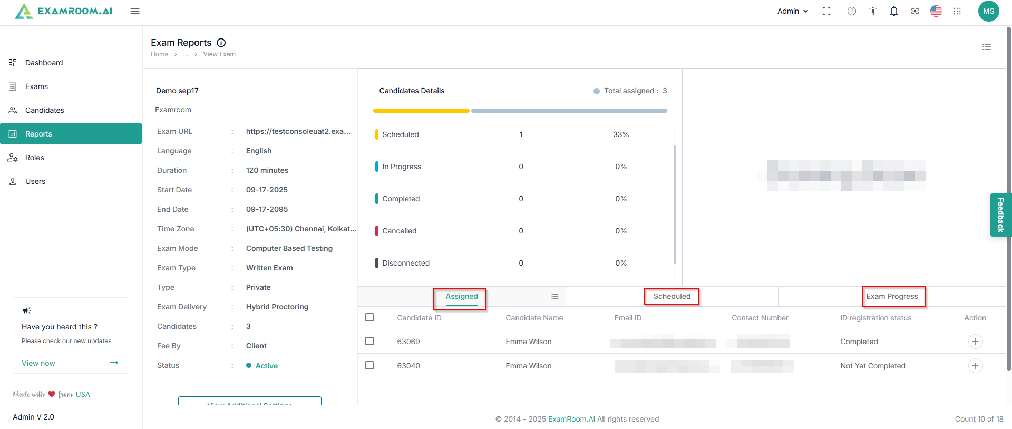The height and width of the screenshot is (429, 1012).
Task: Check the box for candidate 63040
Action: coord(369,365)
